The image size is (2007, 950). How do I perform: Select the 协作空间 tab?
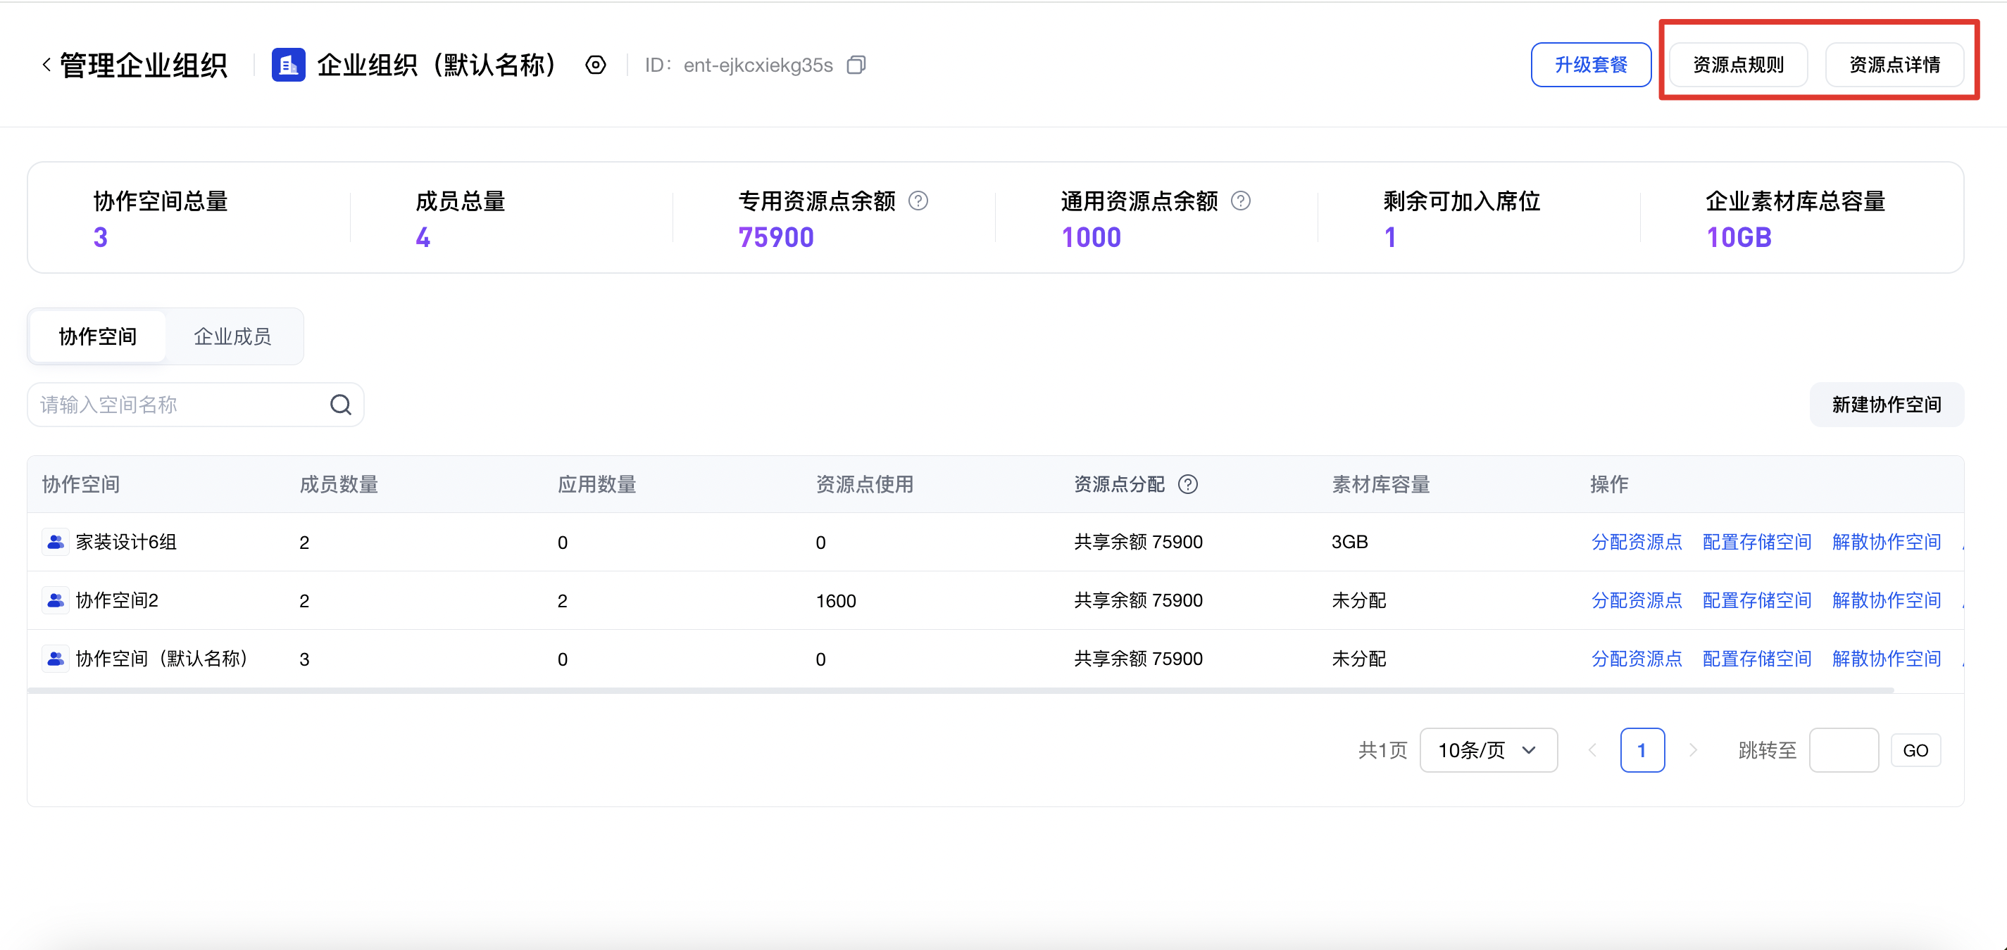97,336
